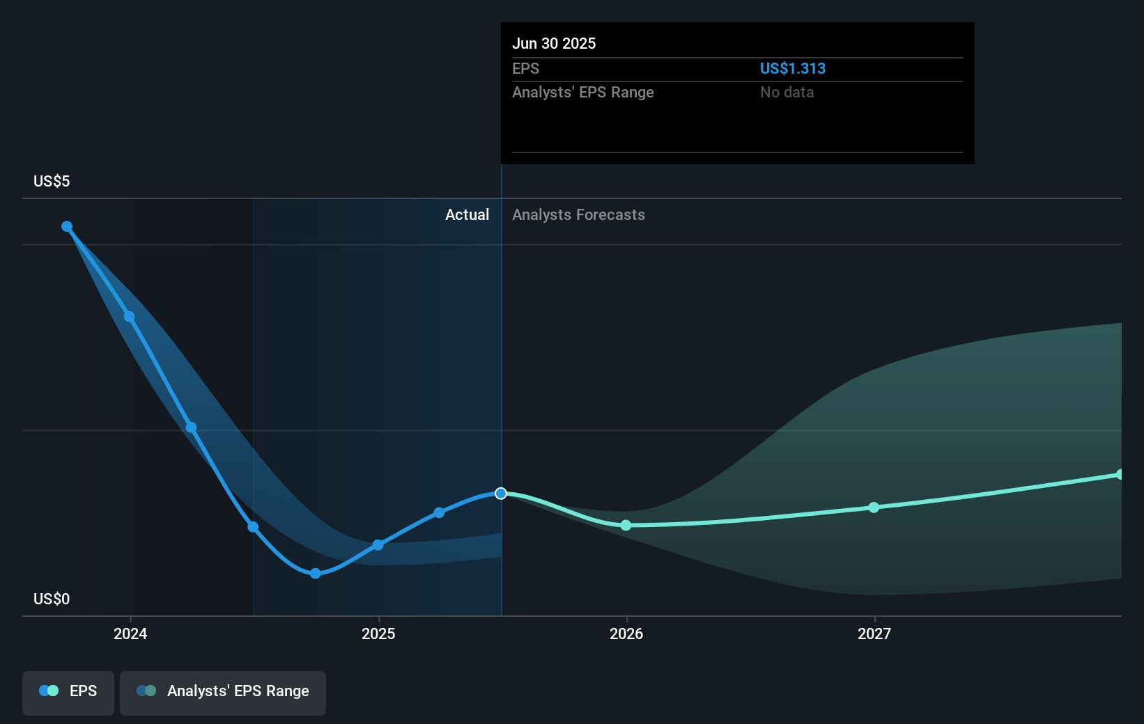Screen dimensions: 1144x724
Task: Click the Actual section label
Action: [x=467, y=215]
